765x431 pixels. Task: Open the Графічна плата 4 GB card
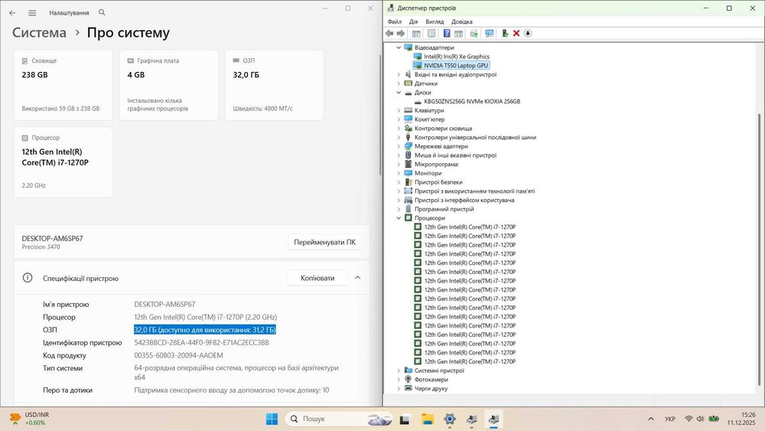click(169, 85)
